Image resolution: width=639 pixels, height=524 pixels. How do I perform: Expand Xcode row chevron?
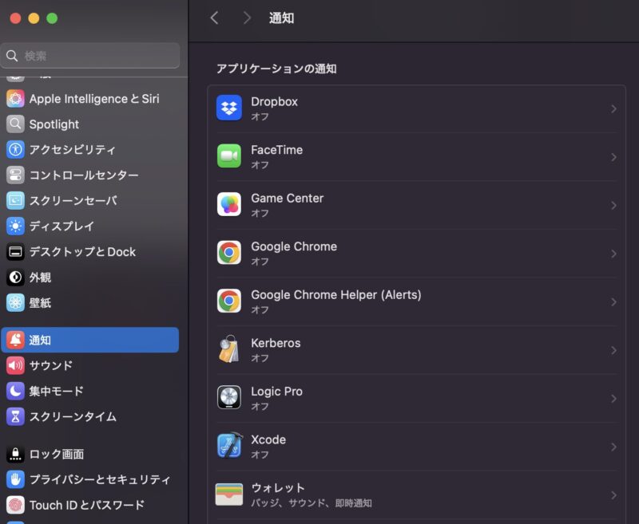click(613, 447)
